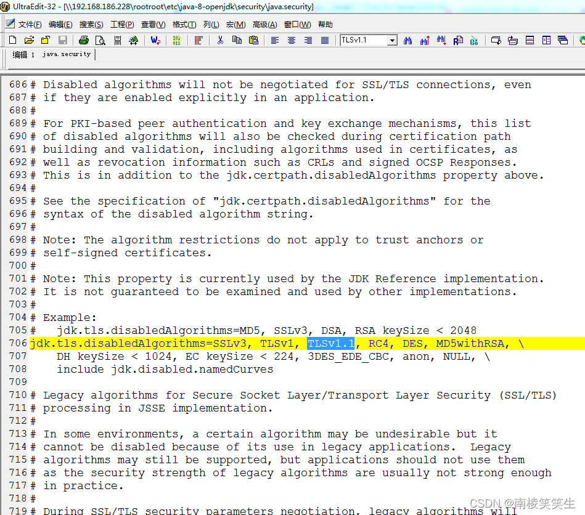The width and height of the screenshot is (585, 515).
Task: Click the Go To line icon
Action: point(474,40)
